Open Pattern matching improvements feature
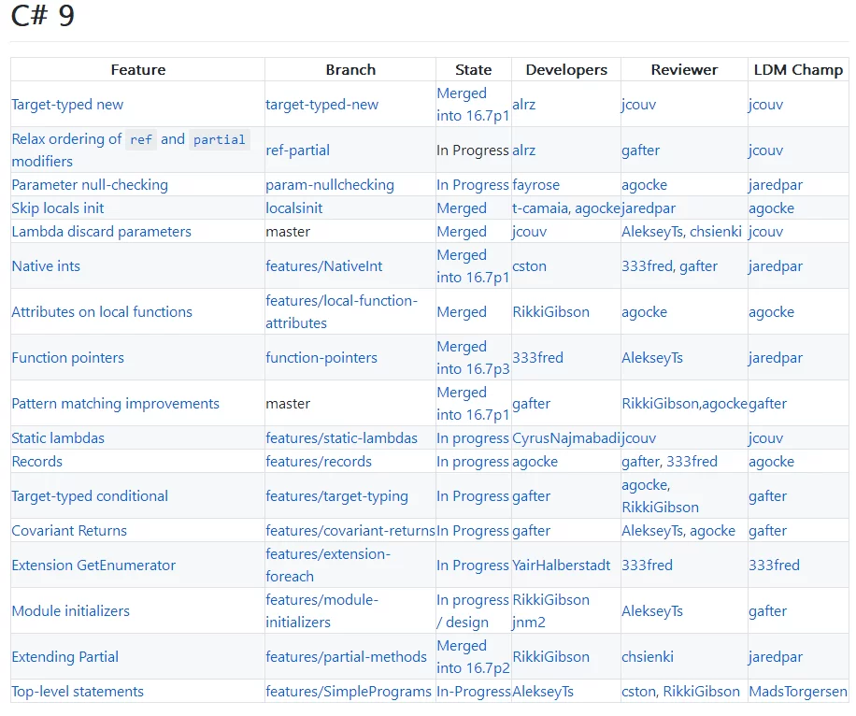The height and width of the screenshot is (716, 856). (115, 404)
